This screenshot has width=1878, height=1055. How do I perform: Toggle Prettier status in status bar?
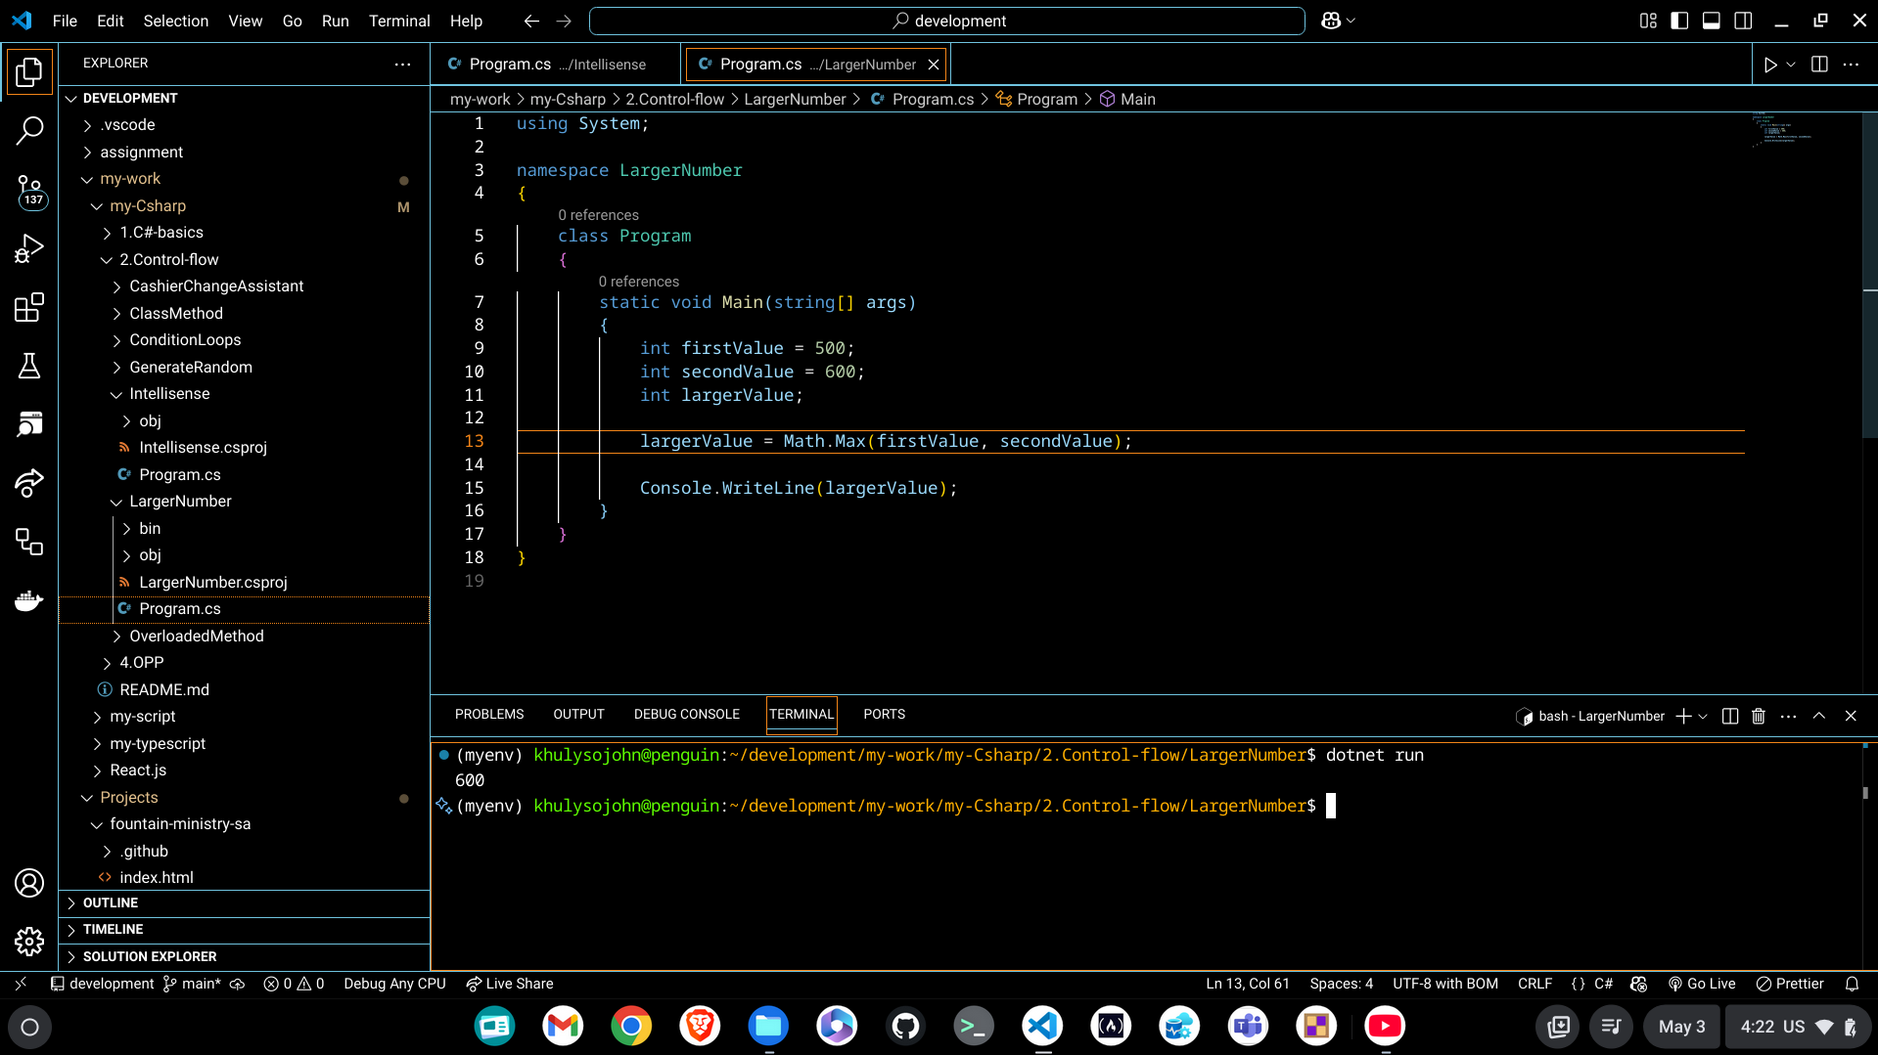(x=1790, y=984)
